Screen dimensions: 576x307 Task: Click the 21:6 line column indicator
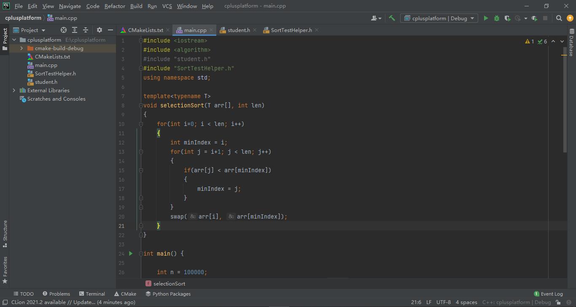pyautogui.click(x=416, y=302)
